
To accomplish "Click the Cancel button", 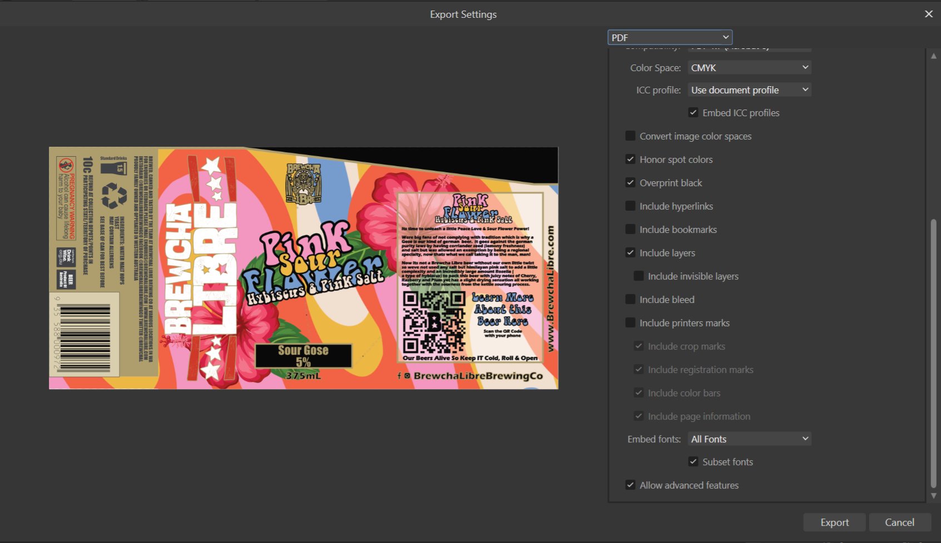I will (899, 522).
